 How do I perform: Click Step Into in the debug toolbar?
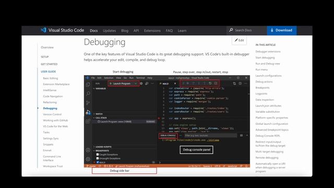pyautogui.click(x=199, y=84)
